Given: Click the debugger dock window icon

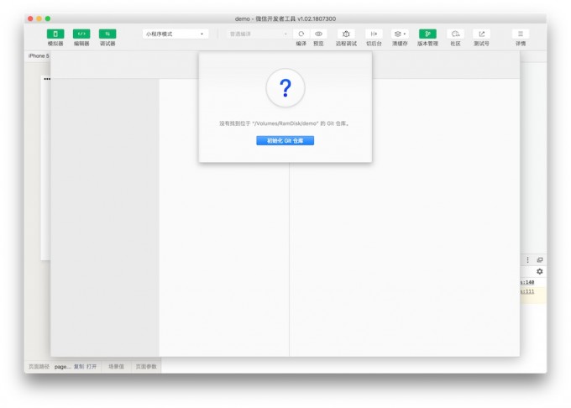Looking at the screenshot, I should (540, 260).
